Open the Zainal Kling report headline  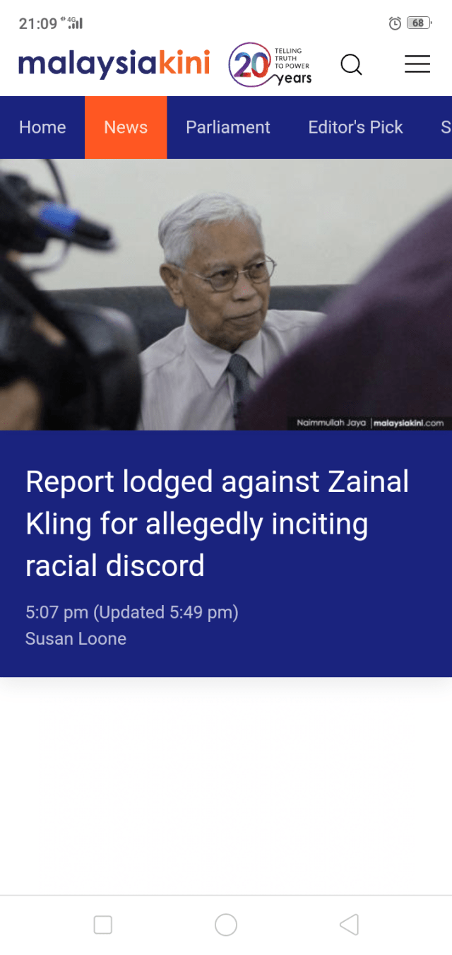coord(218,524)
